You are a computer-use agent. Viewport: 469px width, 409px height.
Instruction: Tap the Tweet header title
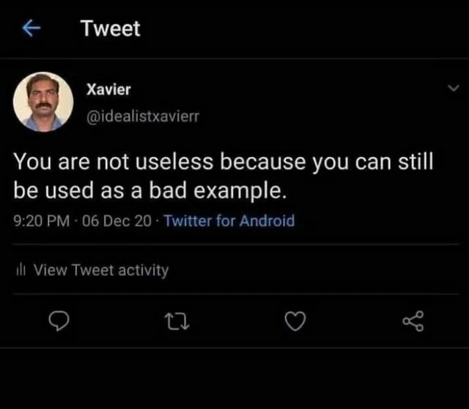[x=111, y=29]
